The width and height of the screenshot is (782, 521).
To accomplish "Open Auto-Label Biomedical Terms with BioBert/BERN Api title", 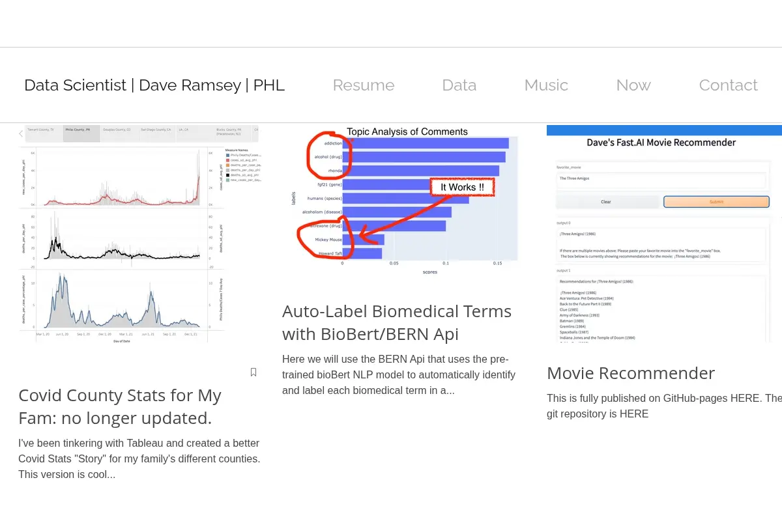I will point(397,322).
